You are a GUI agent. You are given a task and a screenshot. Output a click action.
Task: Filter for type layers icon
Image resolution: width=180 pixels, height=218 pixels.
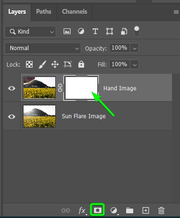pos(95,31)
